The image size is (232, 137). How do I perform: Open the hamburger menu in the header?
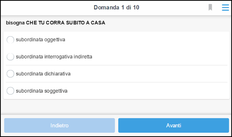pos(225,7)
